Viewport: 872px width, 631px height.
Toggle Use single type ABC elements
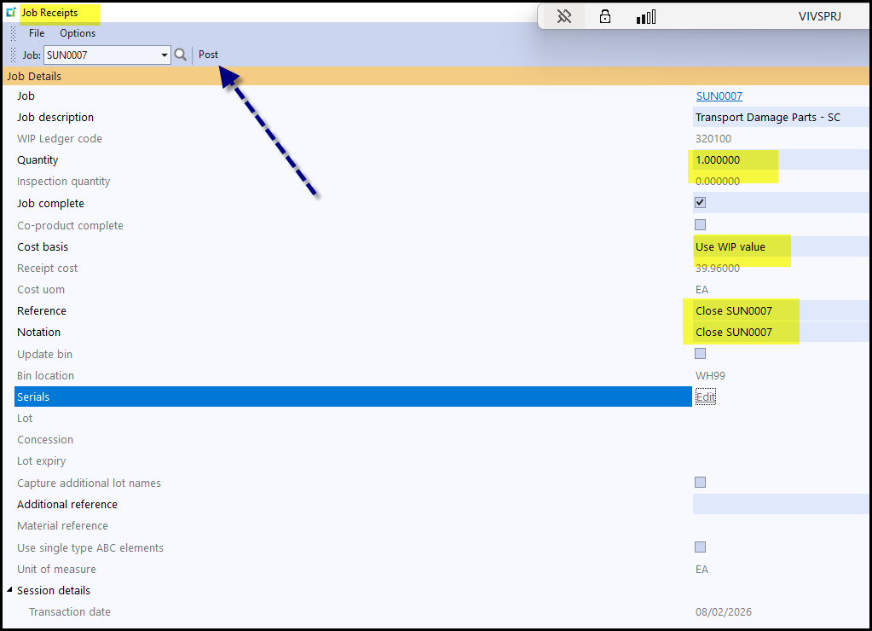tap(701, 547)
